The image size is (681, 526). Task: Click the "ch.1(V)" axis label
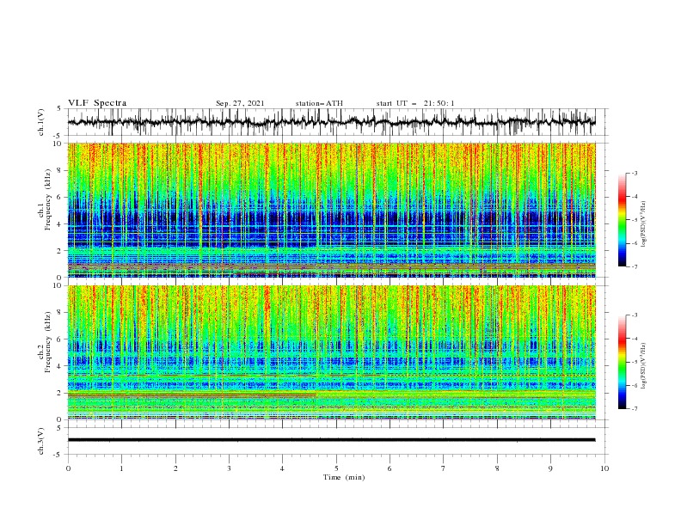click(41, 122)
